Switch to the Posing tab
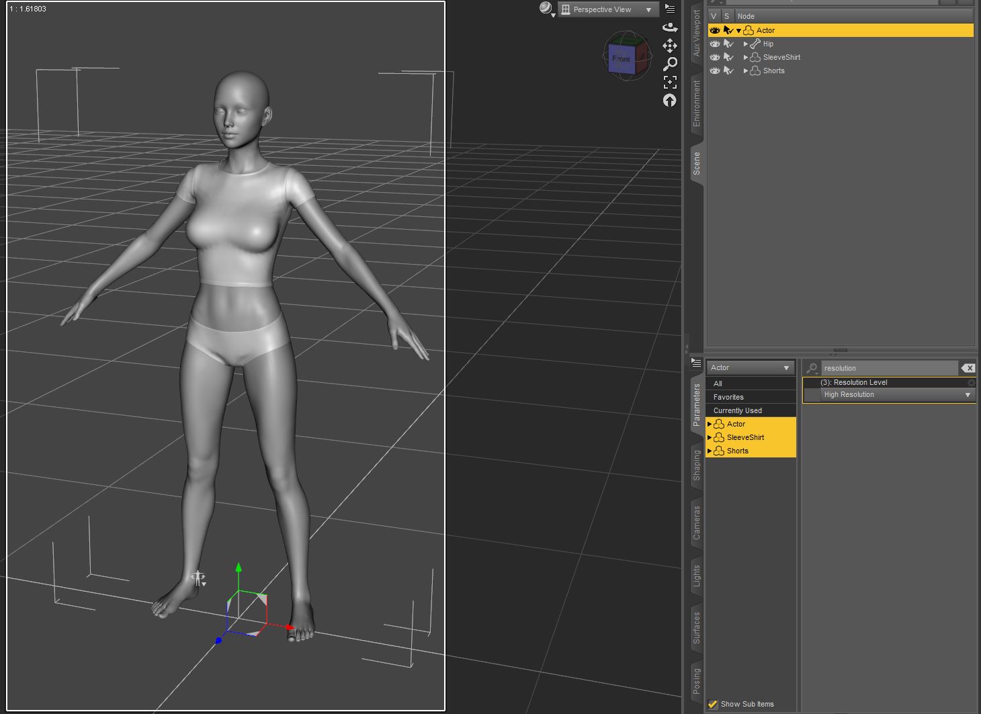 pyautogui.click(x=696, y=681)
